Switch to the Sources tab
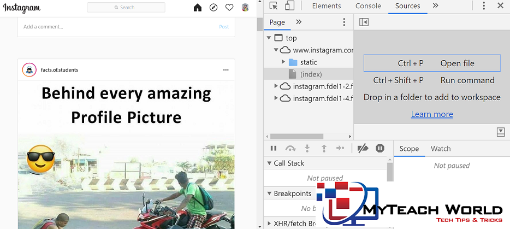The height and width of the screenshot is (229, 510). pyautogui.click(x=407, y=6)
